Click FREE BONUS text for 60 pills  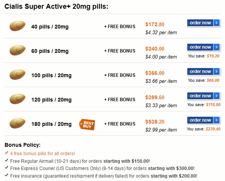click(120, 51)
